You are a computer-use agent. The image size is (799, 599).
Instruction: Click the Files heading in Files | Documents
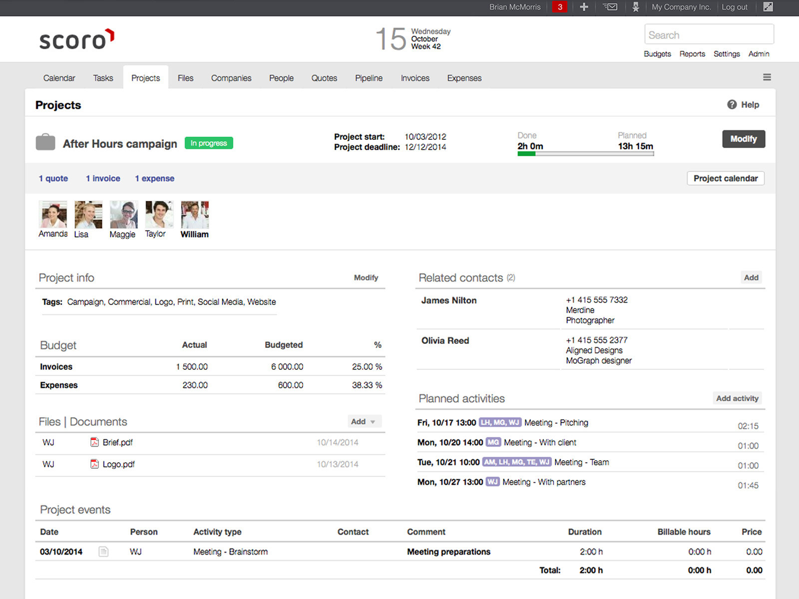coord(49,422)
